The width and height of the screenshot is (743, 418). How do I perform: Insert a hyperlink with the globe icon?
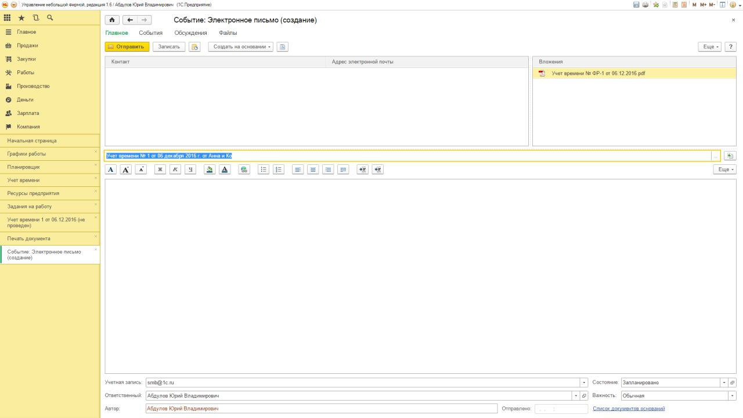click(x=244, y=170)
